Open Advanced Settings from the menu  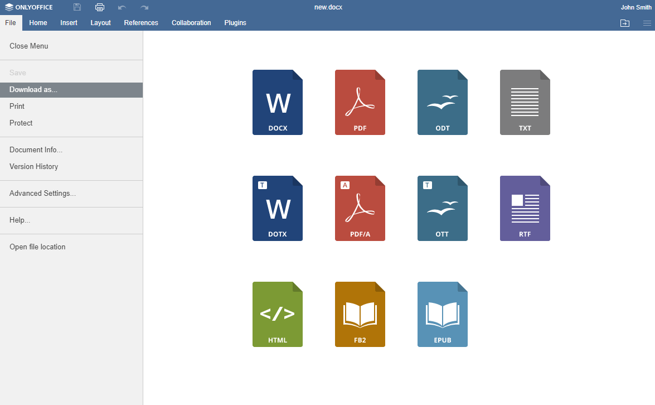pos(42,193)
